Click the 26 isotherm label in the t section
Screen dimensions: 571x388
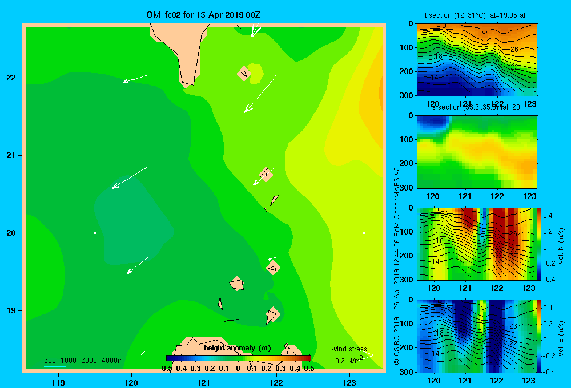514,49
